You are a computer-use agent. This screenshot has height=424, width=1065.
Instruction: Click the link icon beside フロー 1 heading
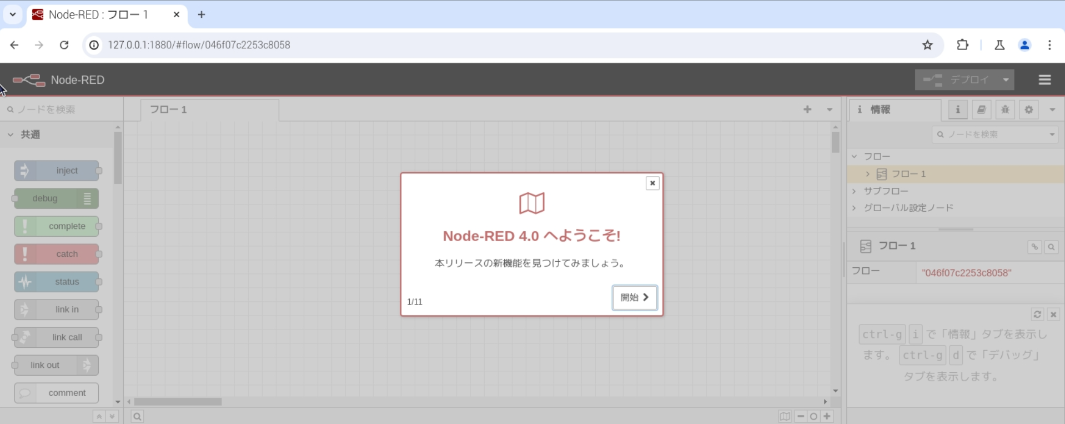[x=1034, y=247]
